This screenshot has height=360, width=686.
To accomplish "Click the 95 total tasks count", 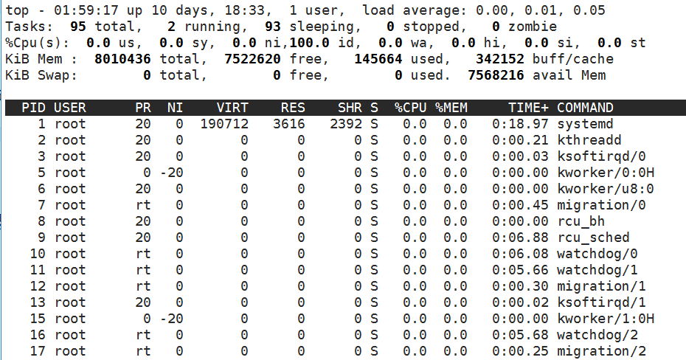I will click(x=78, y=27).
